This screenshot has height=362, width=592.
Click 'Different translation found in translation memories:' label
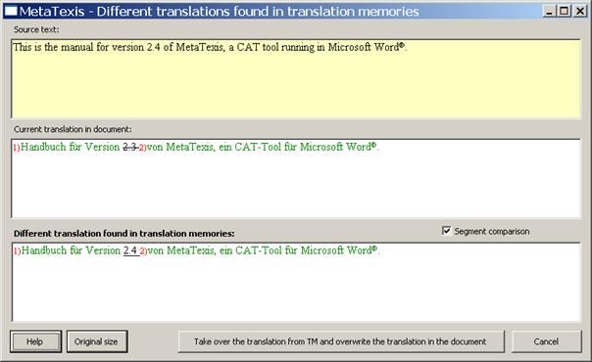click(x=123, y=234)
